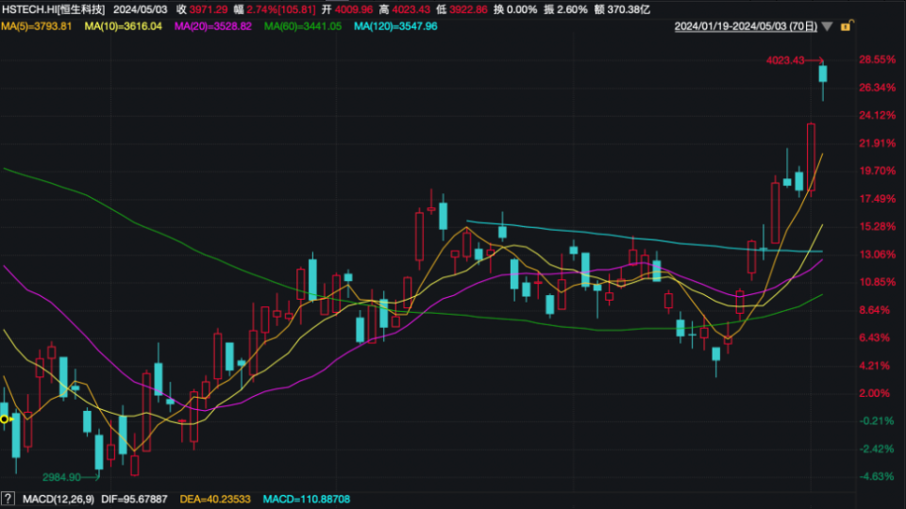The width and height of the screenshot is (906, 509).
Task: Click the amplitude value 2.60%
Action: [572, 9]
